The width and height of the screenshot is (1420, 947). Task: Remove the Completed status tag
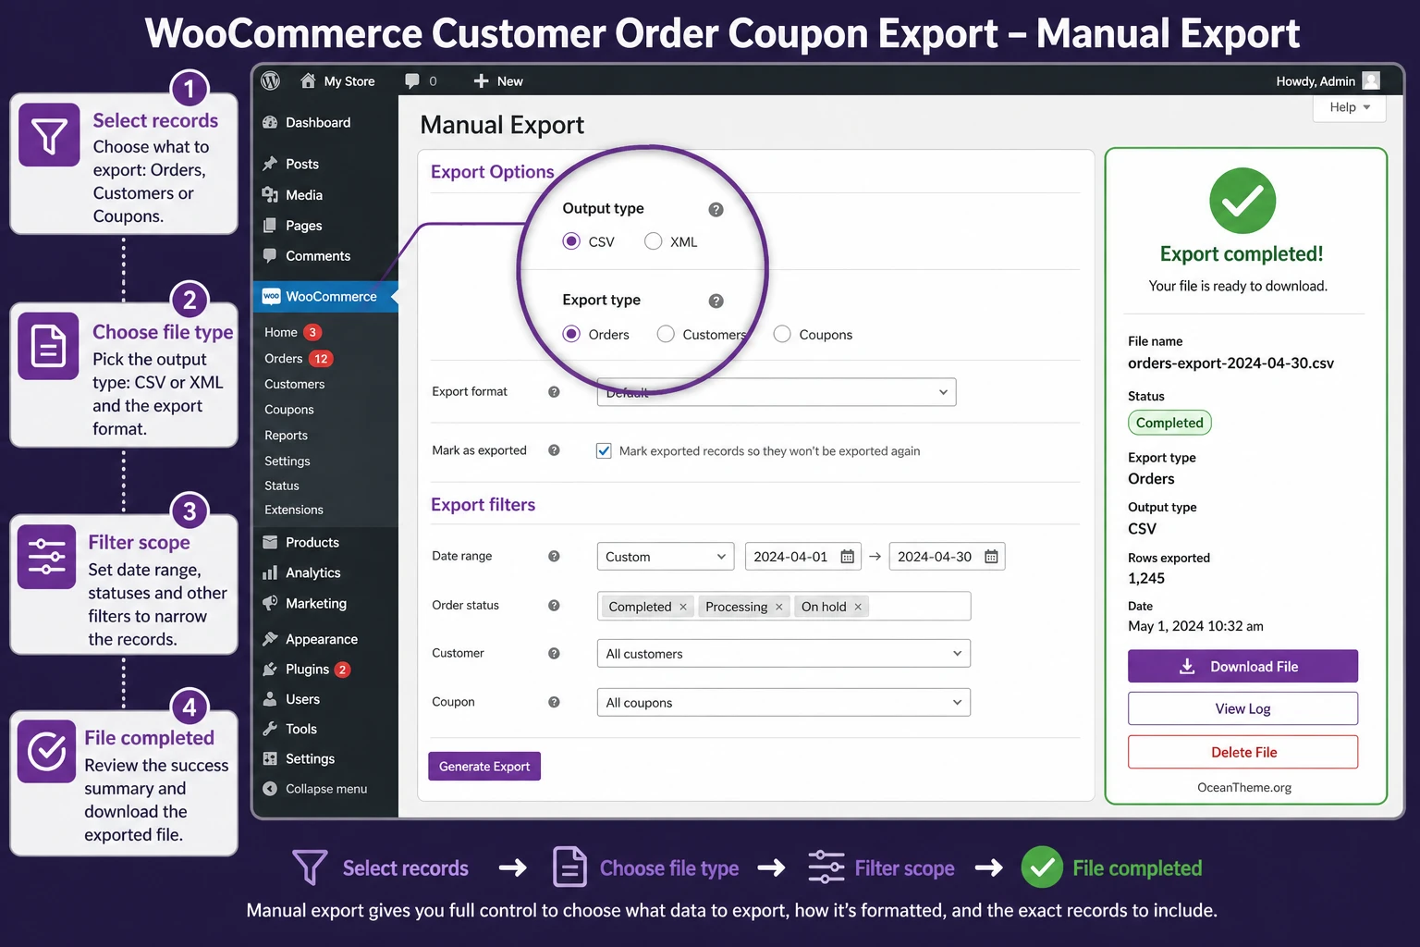click(683, 607)
